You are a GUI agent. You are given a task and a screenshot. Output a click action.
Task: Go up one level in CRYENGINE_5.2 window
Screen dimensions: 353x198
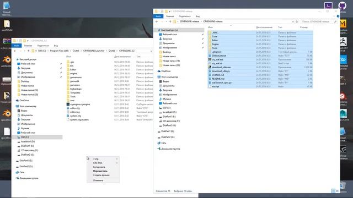(x=28, y=51)
